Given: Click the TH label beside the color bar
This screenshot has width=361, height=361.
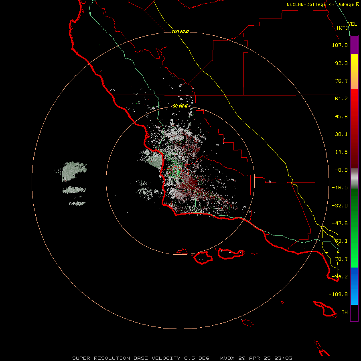Looking at the screenshot, I should coord(345,312).
